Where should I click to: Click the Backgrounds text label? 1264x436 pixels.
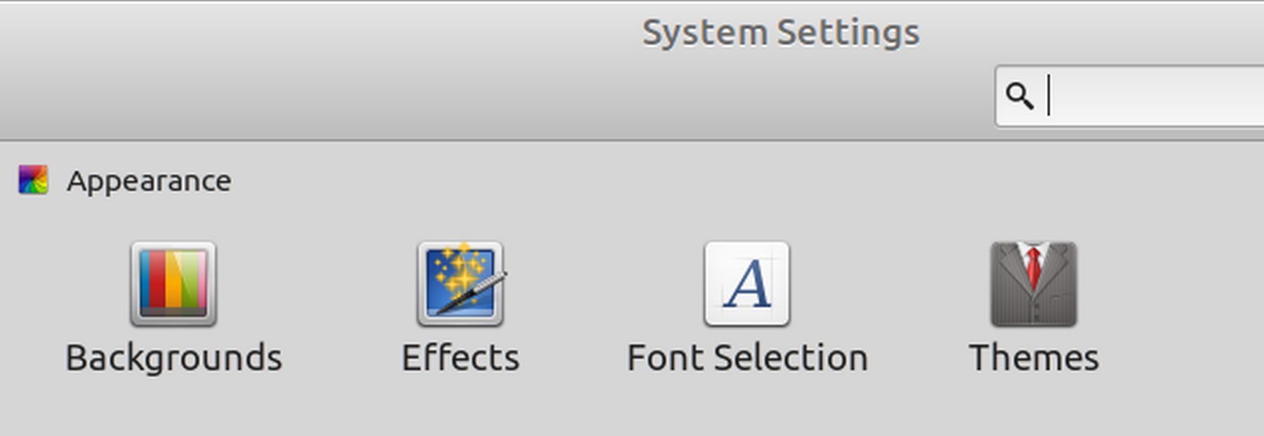coord(173,358)
